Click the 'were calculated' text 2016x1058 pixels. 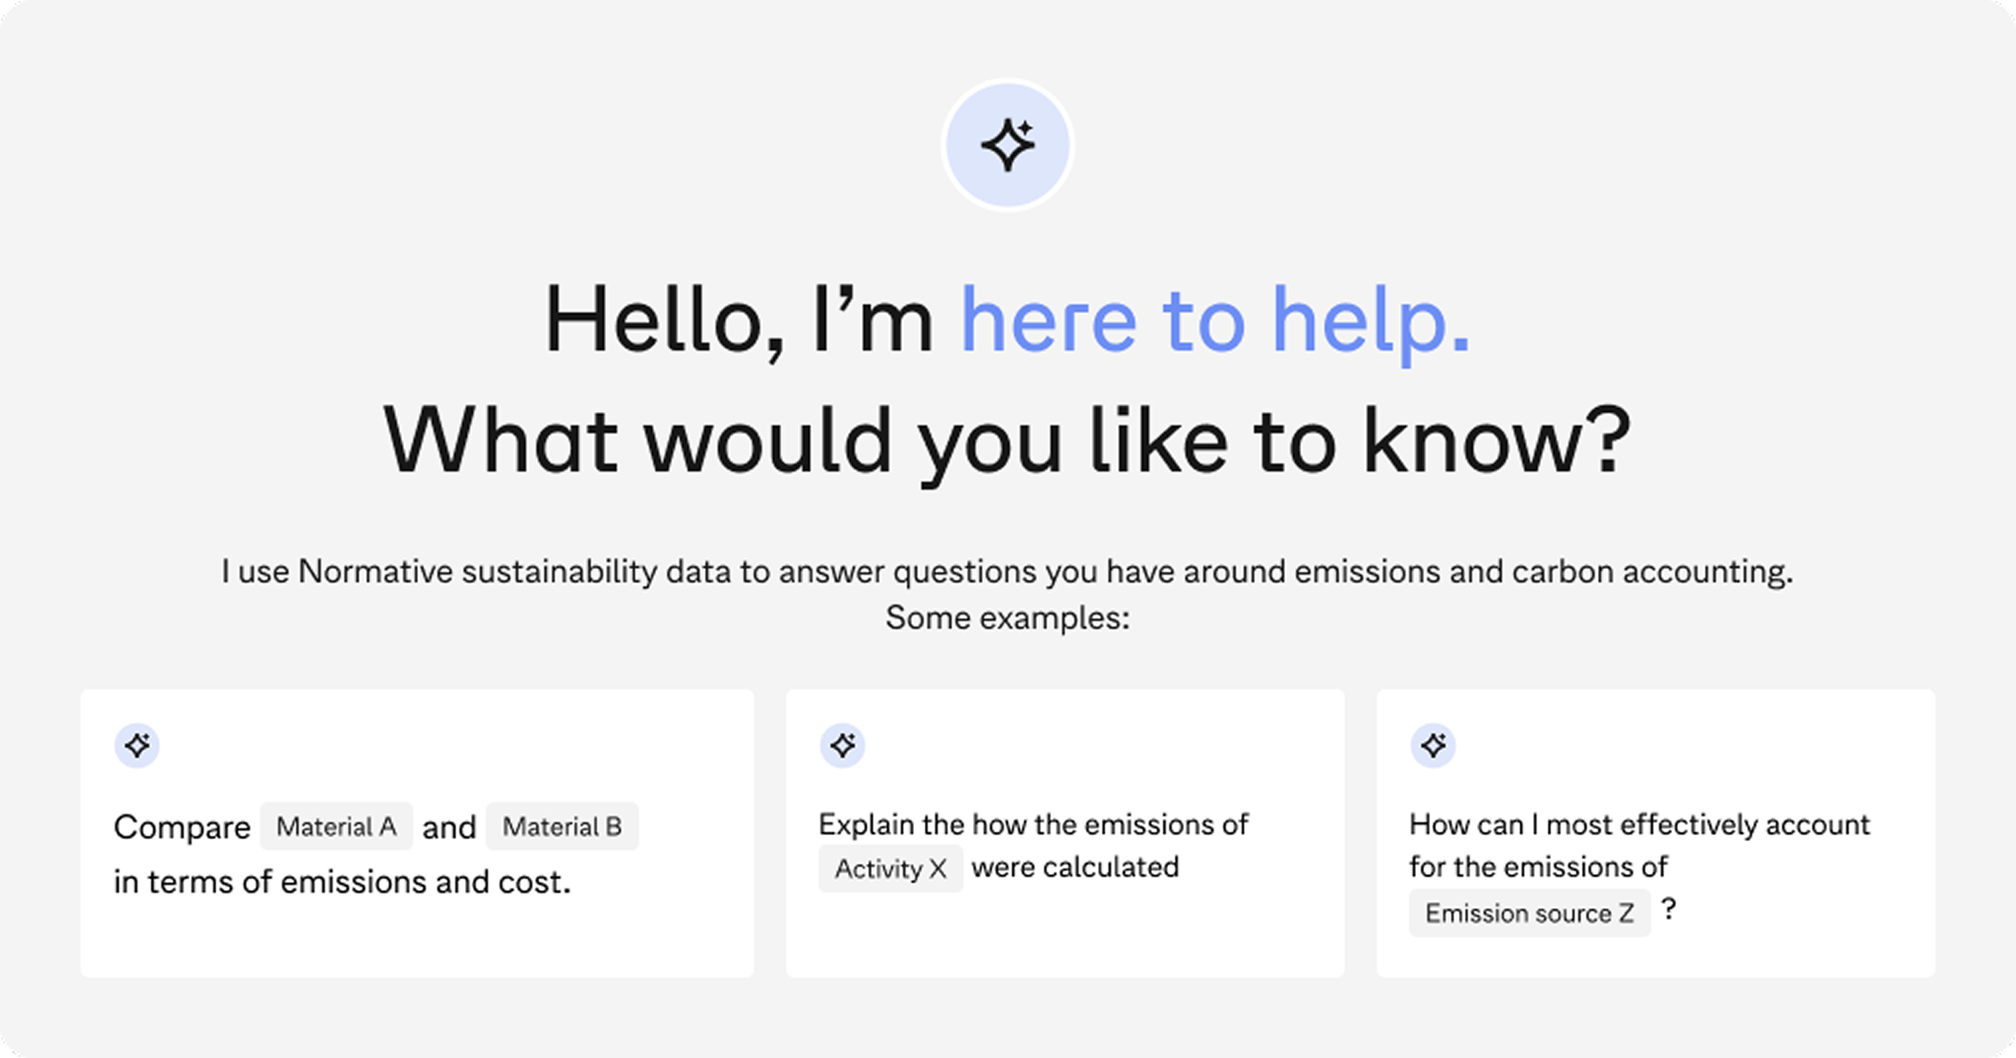pyautogui.click(x=1075, y=867)
